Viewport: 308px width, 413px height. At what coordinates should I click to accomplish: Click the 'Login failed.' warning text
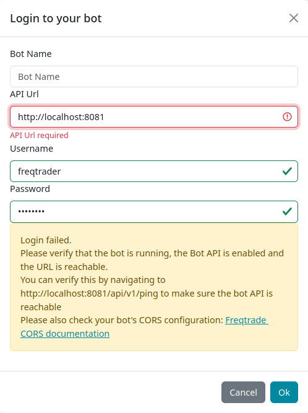pyautogui.click(x=46, y=240)
